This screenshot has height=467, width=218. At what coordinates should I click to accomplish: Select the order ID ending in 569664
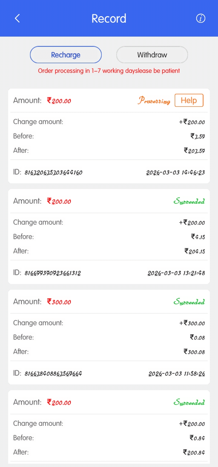53,374
